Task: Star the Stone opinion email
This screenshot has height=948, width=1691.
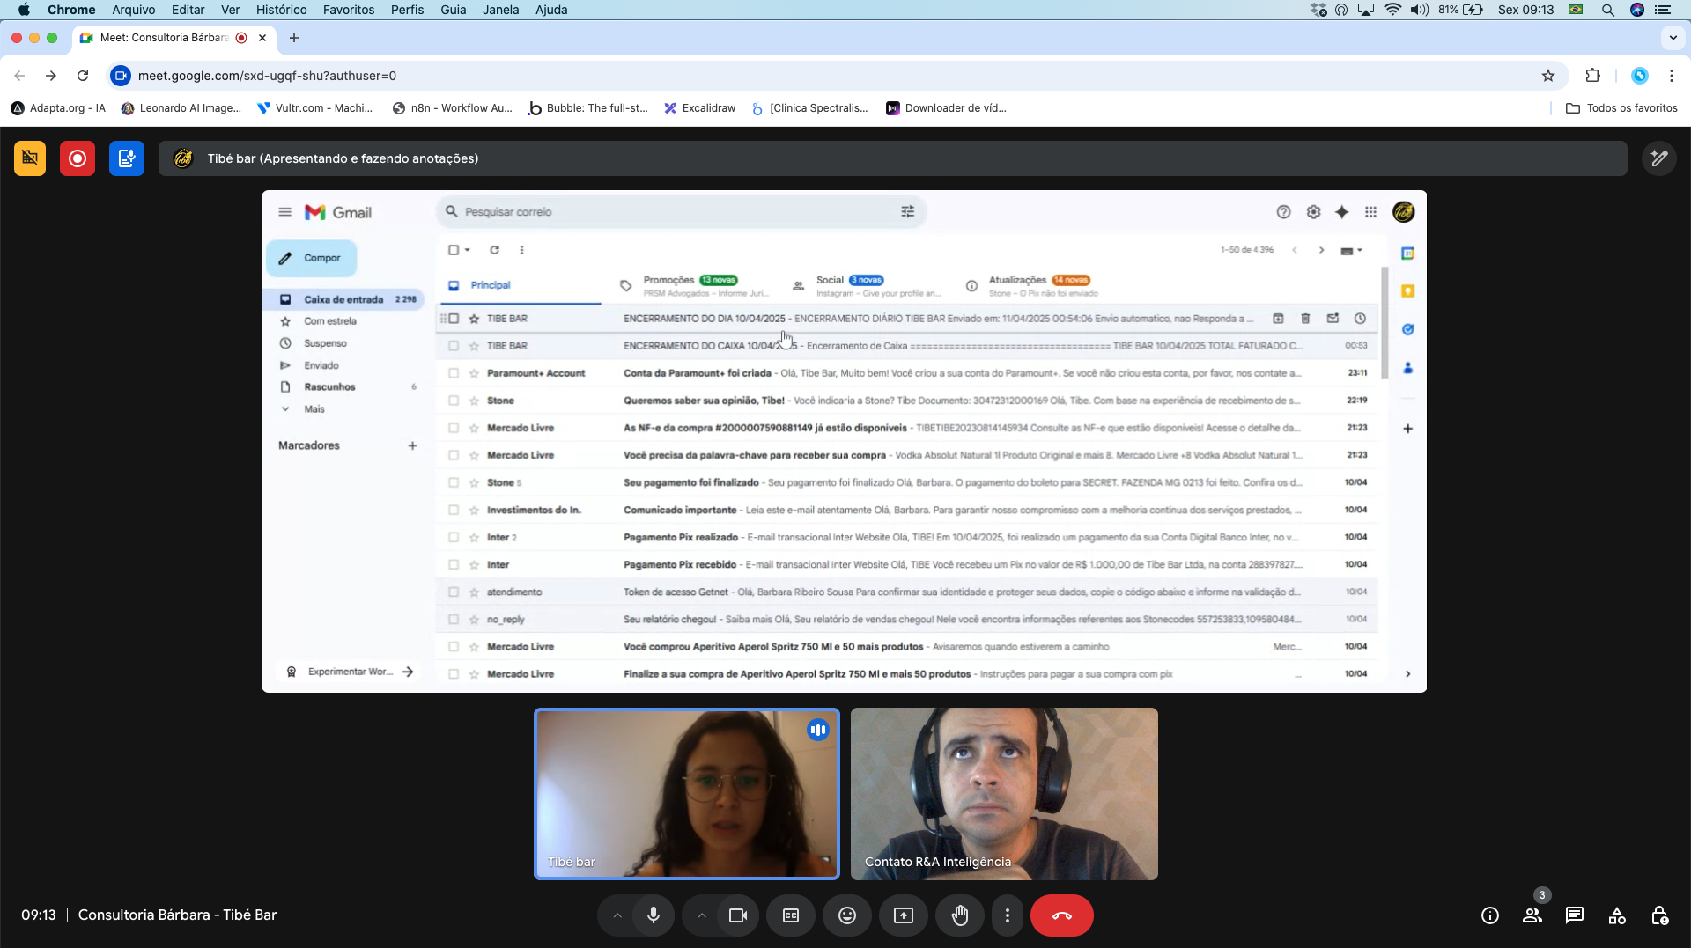Action: click(474, 401)
